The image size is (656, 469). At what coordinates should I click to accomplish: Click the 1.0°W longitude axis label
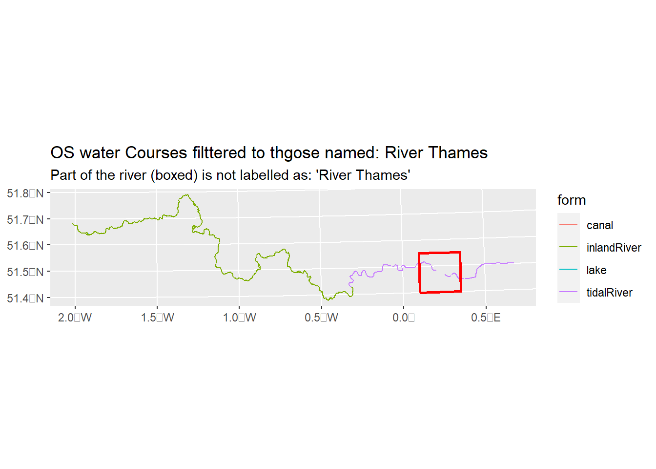coord(239,318)
